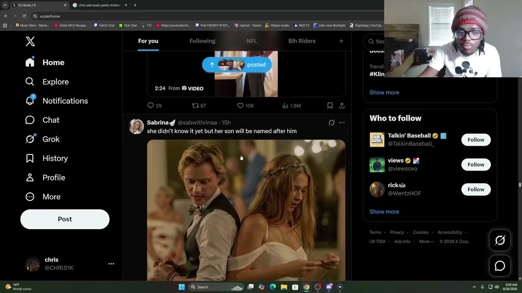Open the MLB TV bookmark
This screenshot has height=293, width=522.
(301, 25)
